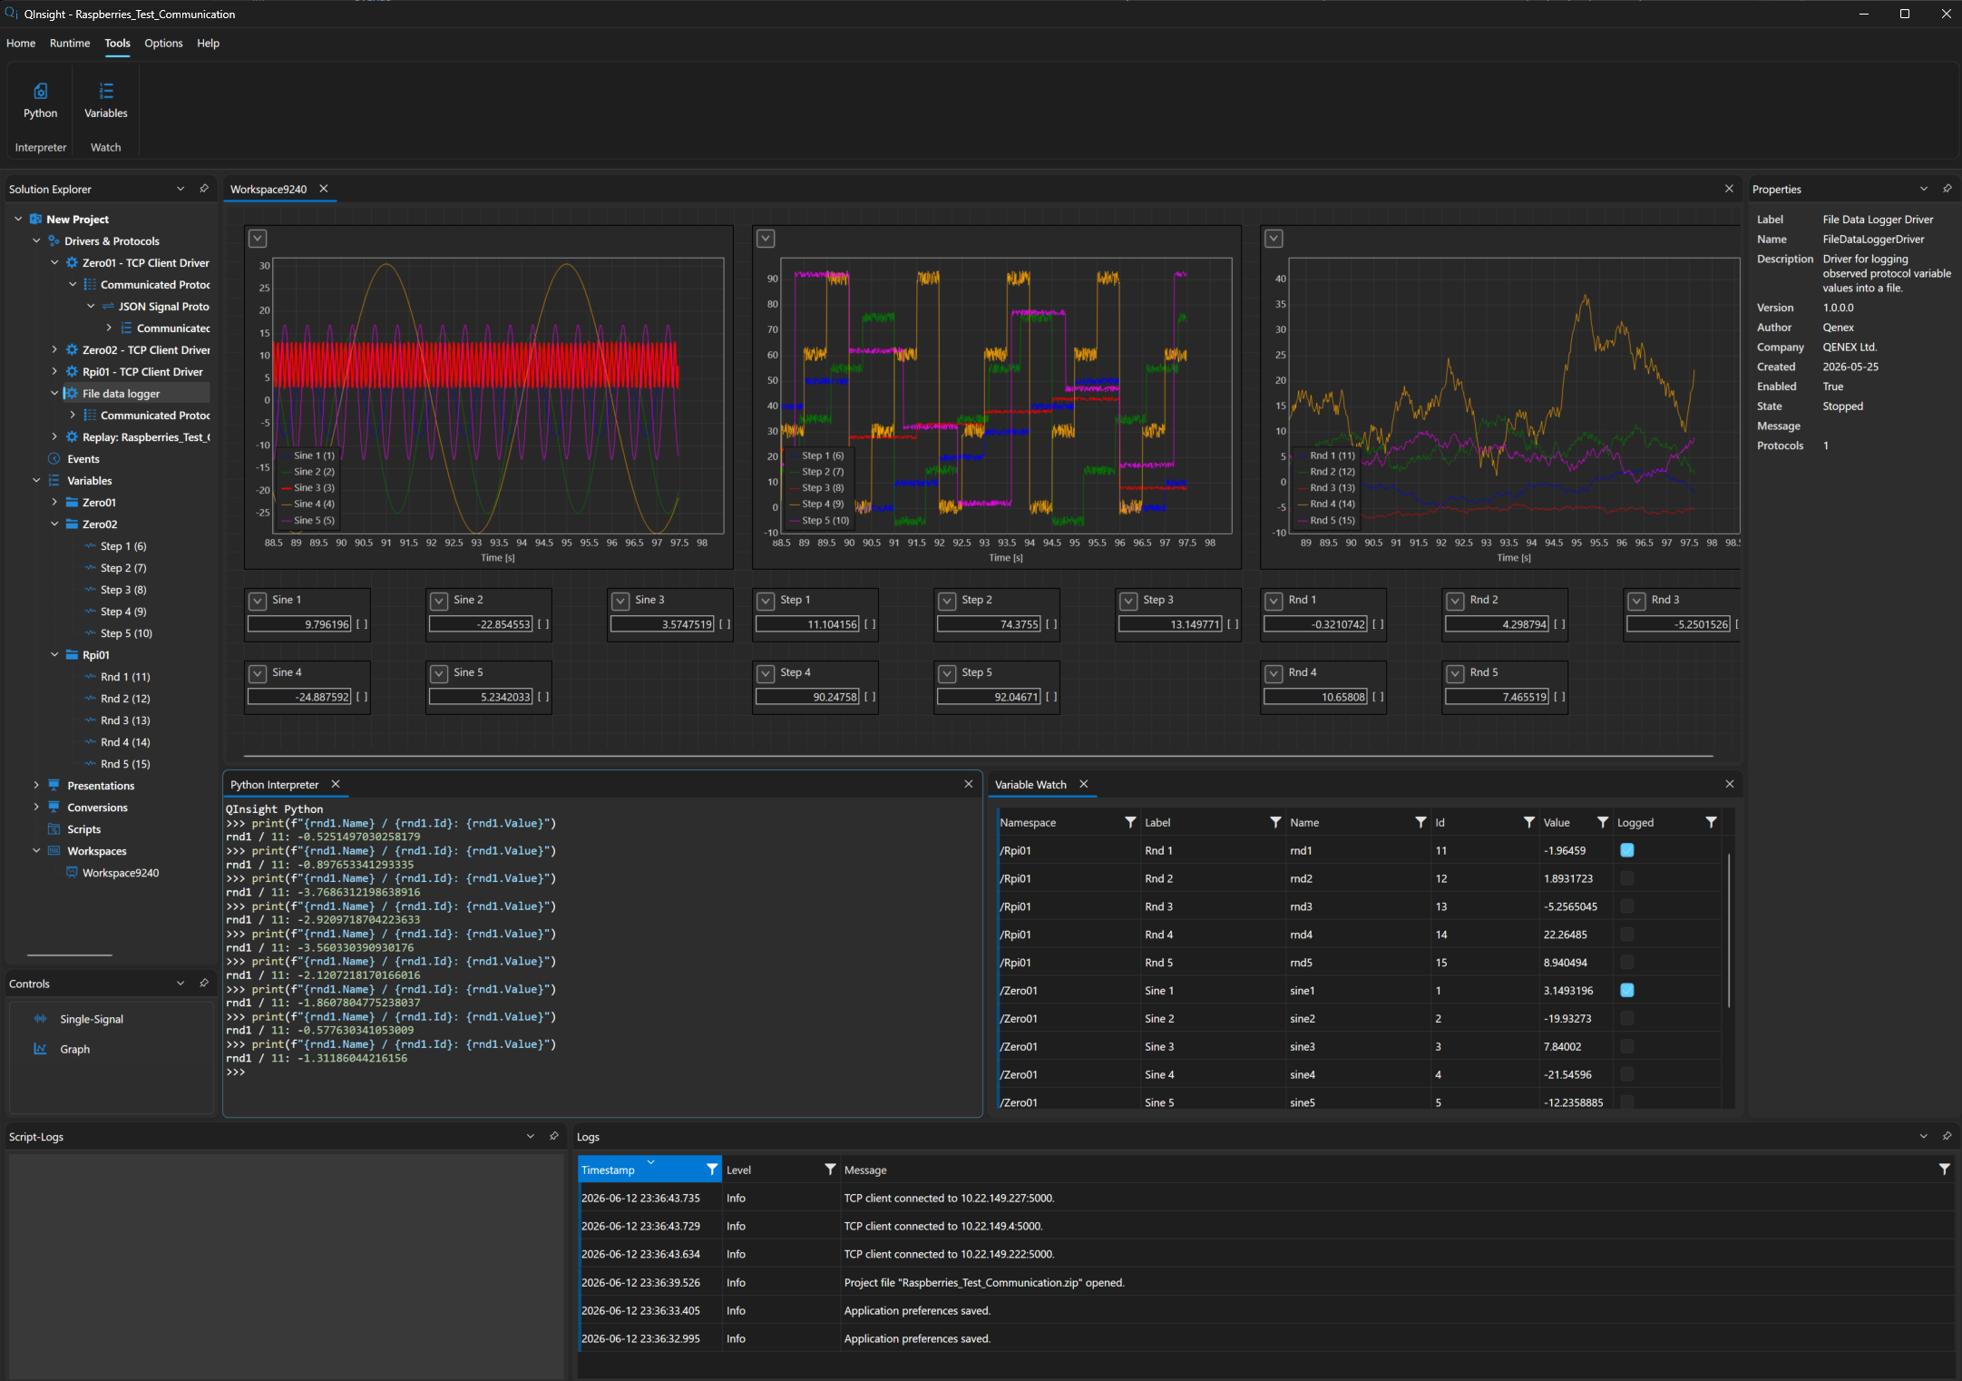The width and height of the screenshot is (1962, 1381).
Task: Toggle Logged checkbox for Sine 4
Action: pos(1627,1074)
